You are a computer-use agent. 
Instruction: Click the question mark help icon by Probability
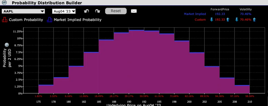[7, 45]
